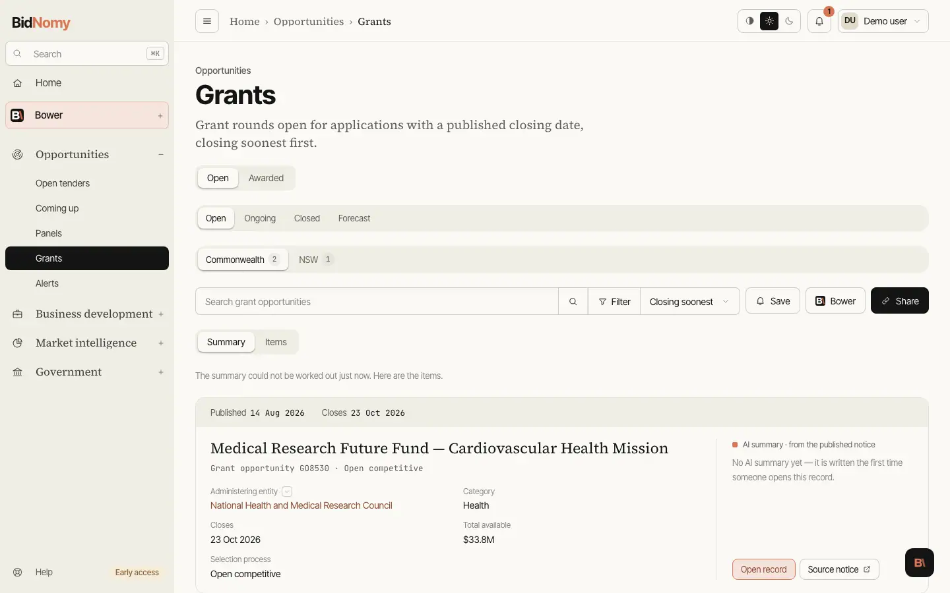Click the BidNomy logo
The height and width of the screenshot is (593, 950).
point(41,22)
